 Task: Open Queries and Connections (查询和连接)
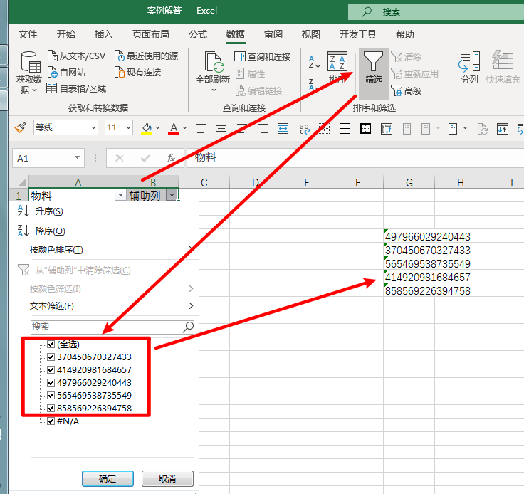point(262,56)
